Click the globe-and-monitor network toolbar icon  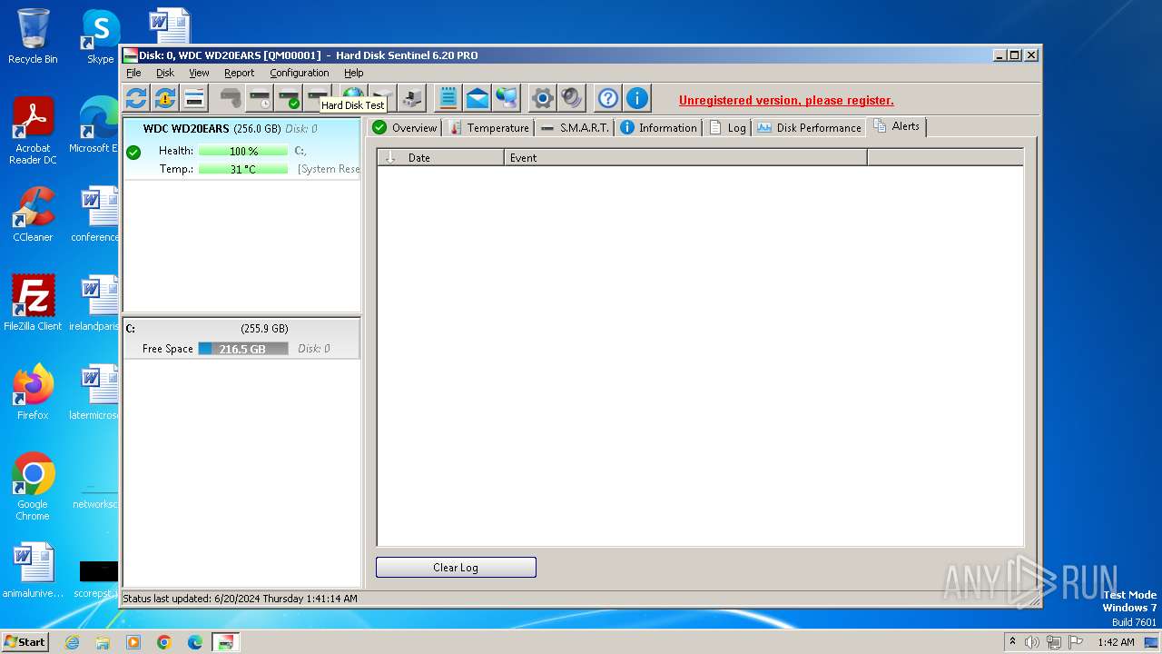[x=507, y=98]
